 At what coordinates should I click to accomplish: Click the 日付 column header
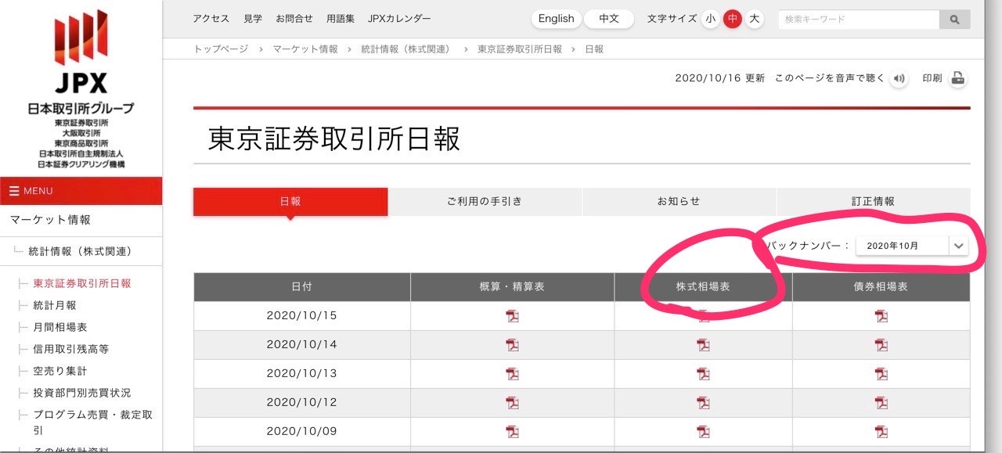(x=301, y=287)
